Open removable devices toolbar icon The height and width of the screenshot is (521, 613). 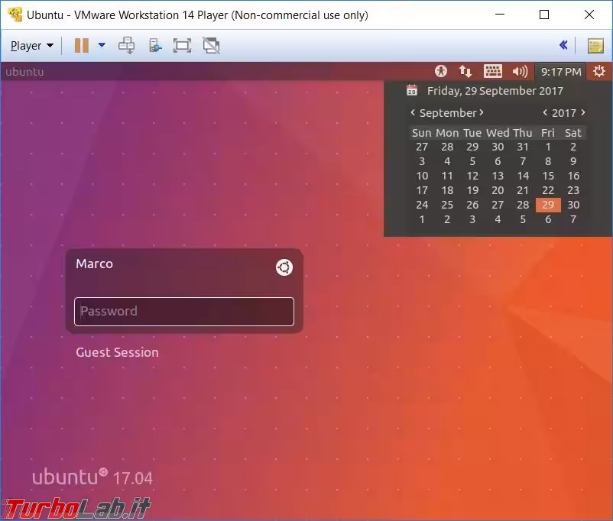(x=155, y=45)
